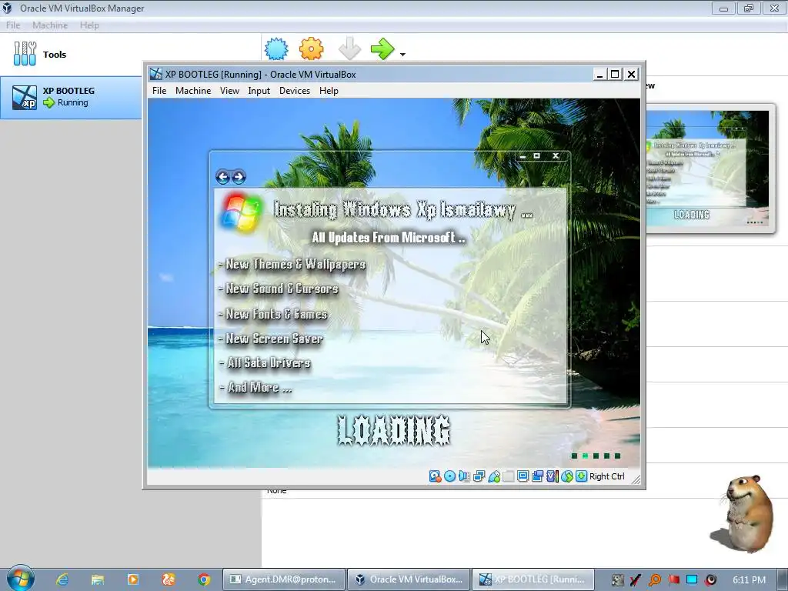Maximize the XP BOOTLEG VM window
The height and width of the screenshot is (591, 788).
pyautogui.click(x=615, y=75)
